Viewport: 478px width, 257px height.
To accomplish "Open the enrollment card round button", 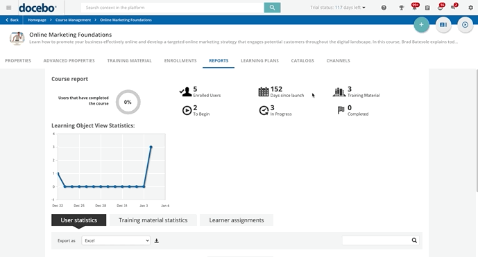I will pos(443,25).
